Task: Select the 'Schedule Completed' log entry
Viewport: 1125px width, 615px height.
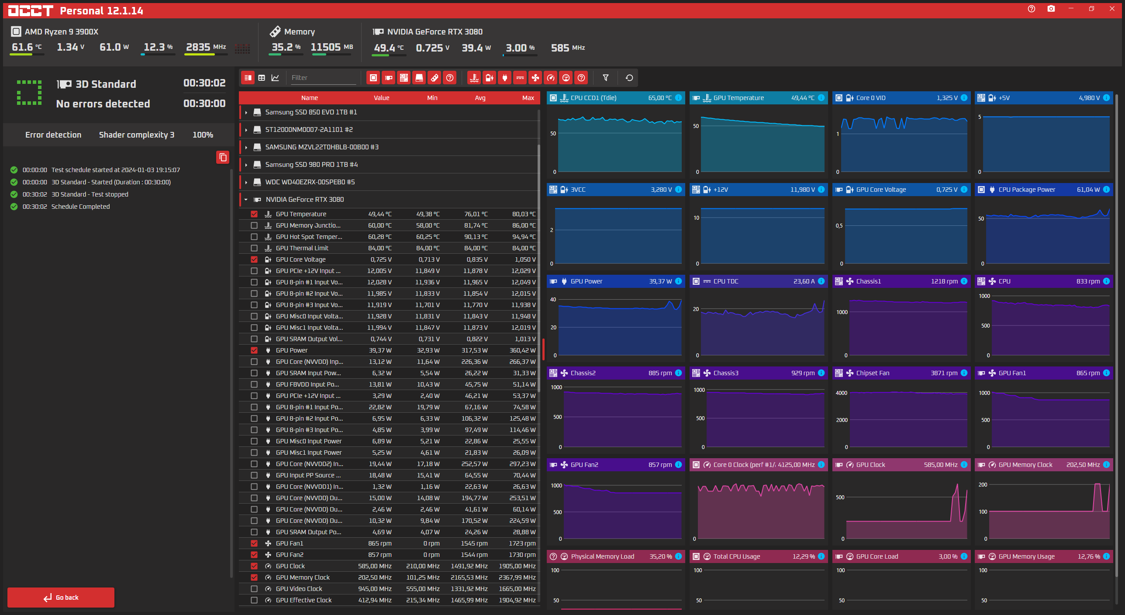Action: tap(80, 207)
